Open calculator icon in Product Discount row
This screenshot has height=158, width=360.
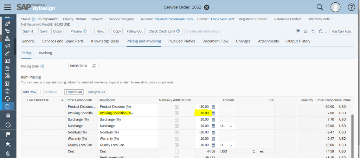pyautogui.click(x=213, y=107)
